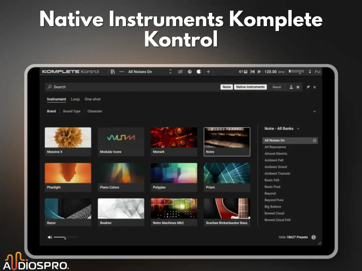This screenshot has height=271, width=362.
Task: Toggle user content person icon
Action: pos(291,87)
